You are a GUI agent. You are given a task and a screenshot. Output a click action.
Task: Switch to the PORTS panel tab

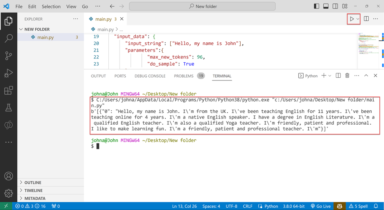pos(120,76)
